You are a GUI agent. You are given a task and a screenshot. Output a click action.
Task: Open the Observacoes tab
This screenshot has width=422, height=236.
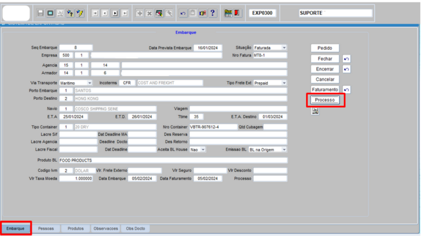click(x=106, y=229)
